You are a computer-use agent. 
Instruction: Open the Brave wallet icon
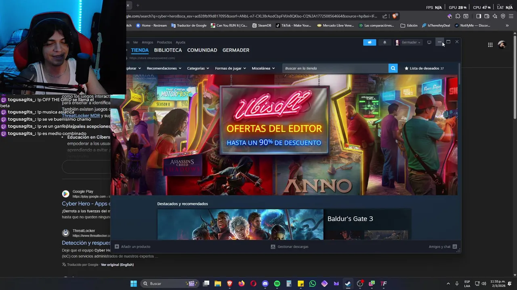487,16
